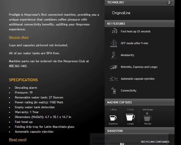This screenshot has height=145, width=181.
Task: Click the TECHNOLOGY section header
Action: coord(139,3)
